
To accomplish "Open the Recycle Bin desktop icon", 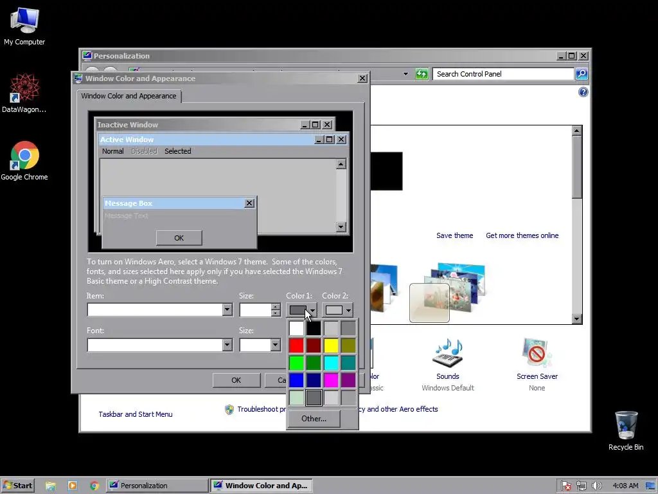I will coord(626,430).
